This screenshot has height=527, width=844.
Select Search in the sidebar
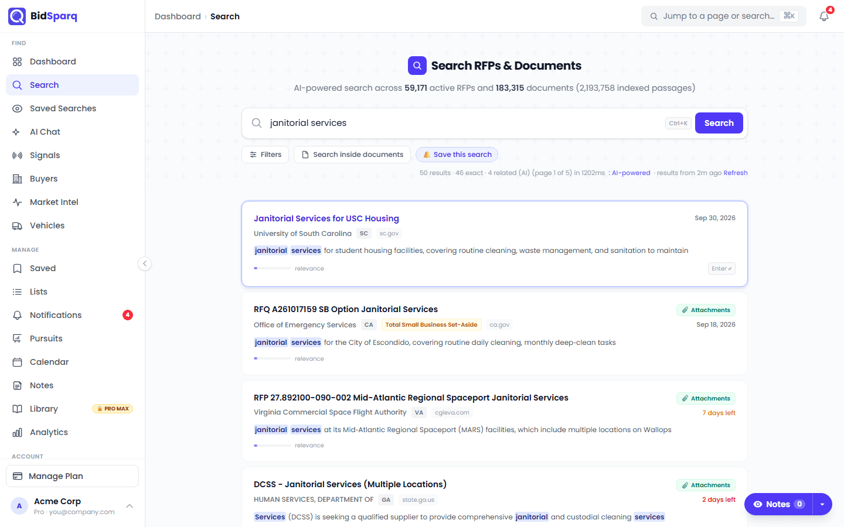click(72, 85)
